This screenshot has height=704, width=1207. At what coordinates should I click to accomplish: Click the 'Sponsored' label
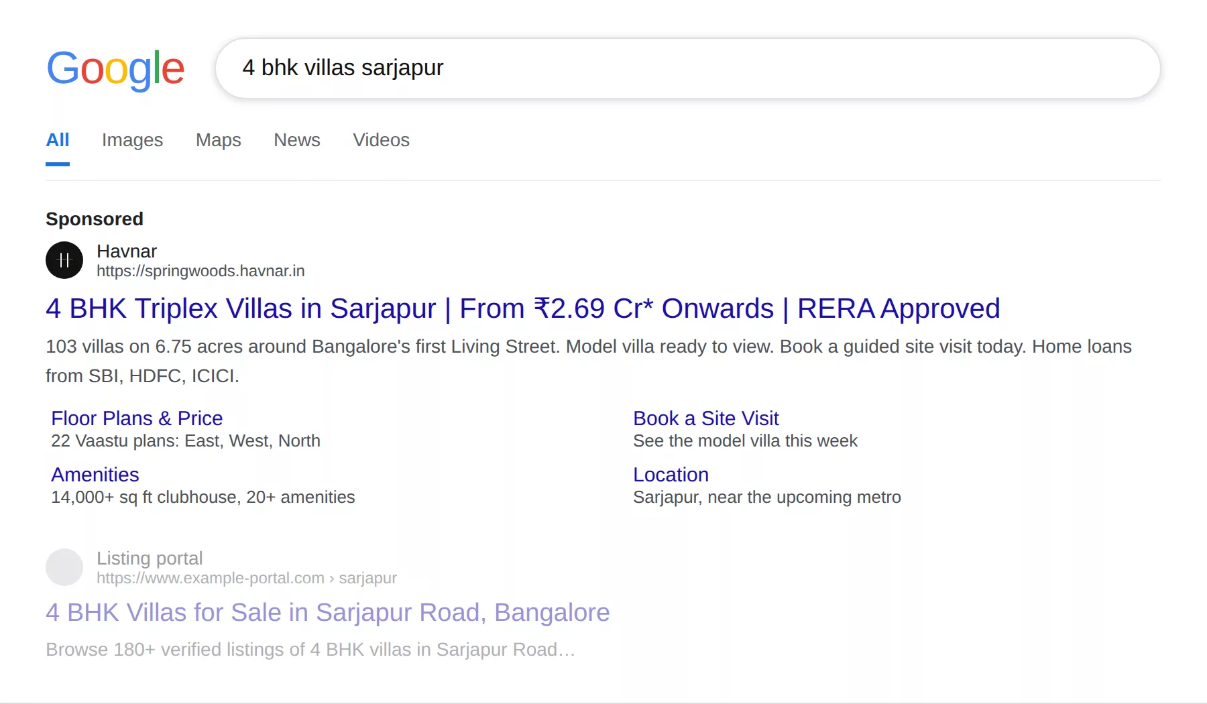95,219
